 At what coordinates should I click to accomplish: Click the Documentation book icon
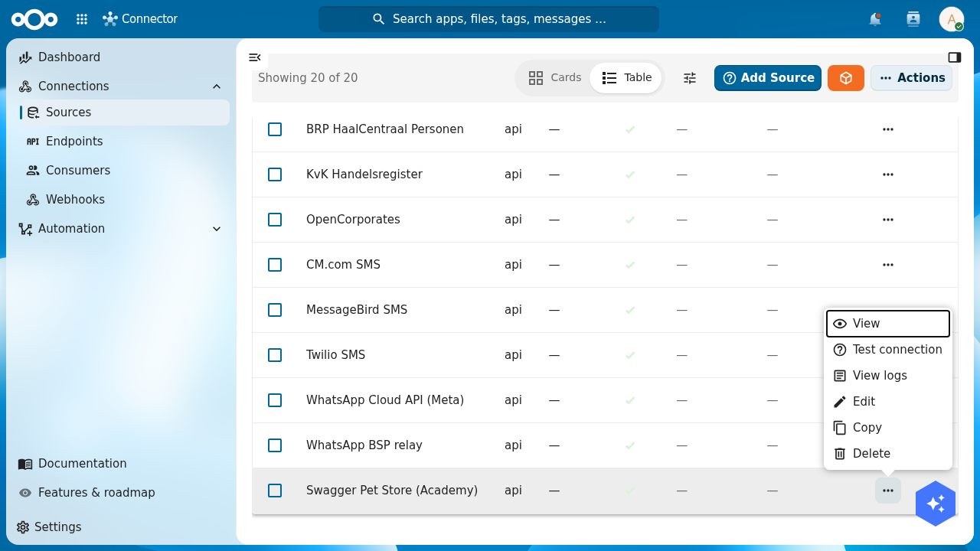pos(25,464)
